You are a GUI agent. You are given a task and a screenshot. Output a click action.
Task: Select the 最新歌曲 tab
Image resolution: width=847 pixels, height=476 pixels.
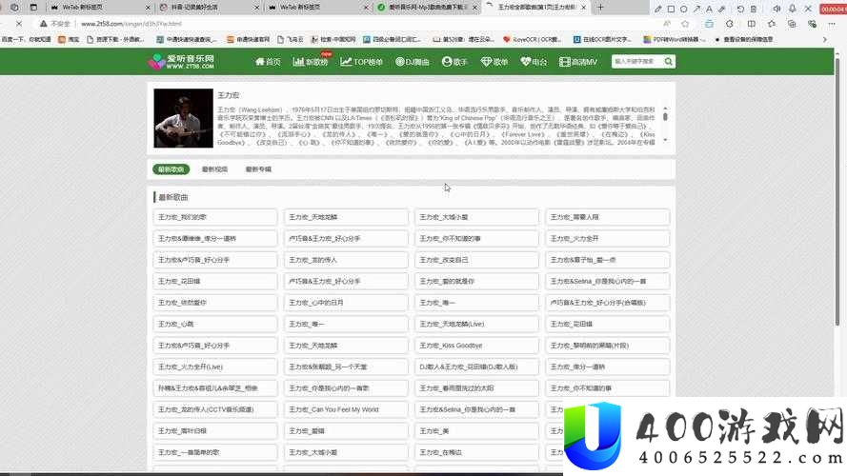(x=171, y=169)
